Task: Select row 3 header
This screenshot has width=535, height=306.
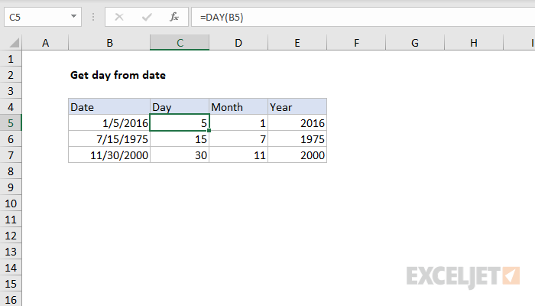Action: [11, 91]
